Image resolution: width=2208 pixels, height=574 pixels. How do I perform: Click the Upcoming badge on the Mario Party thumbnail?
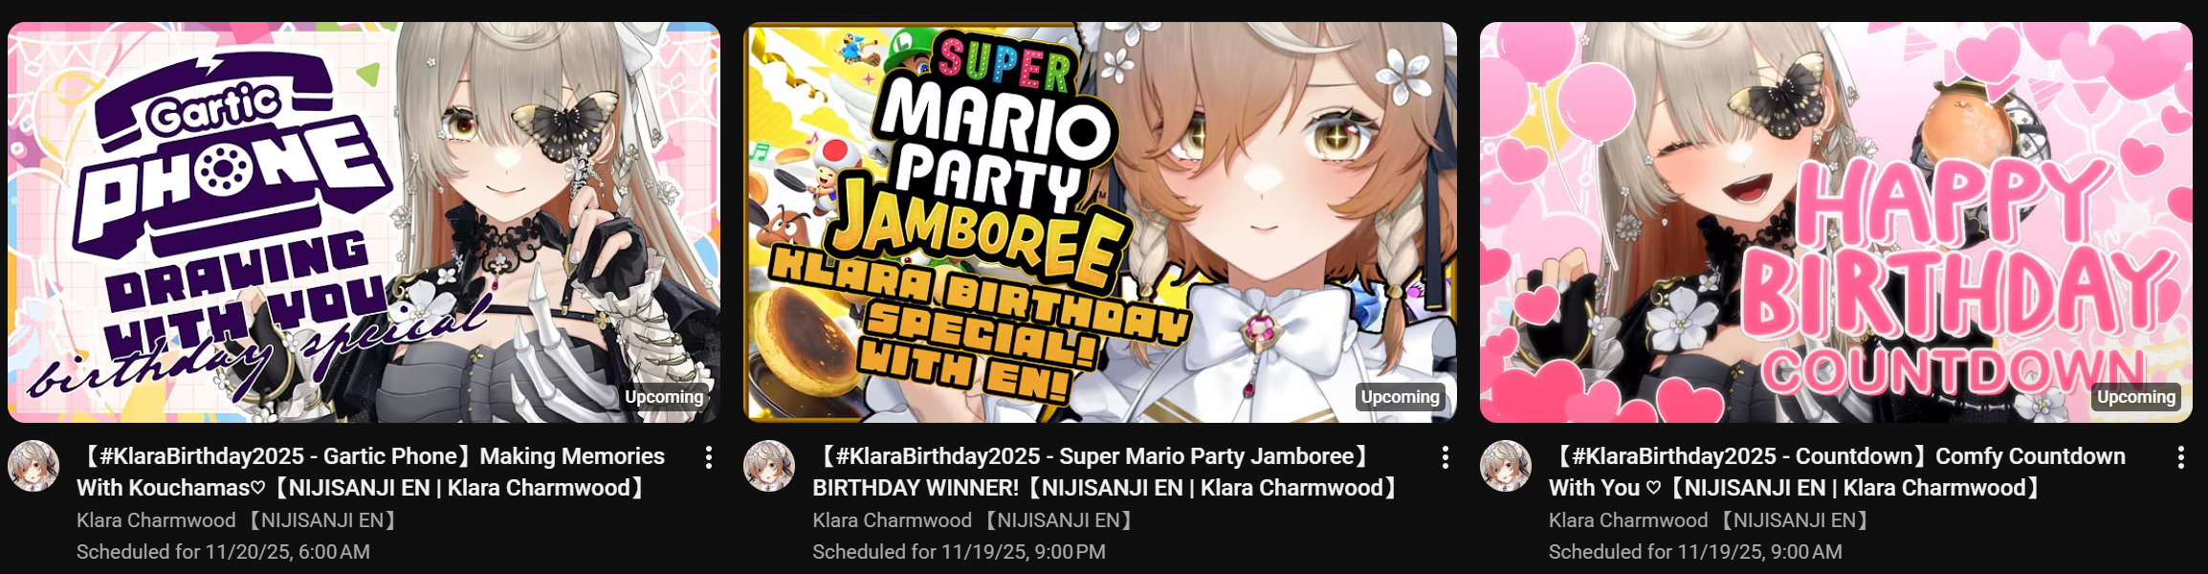[1400, 397]
